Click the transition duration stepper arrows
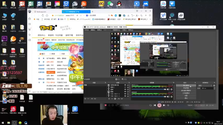 point(214,88)
